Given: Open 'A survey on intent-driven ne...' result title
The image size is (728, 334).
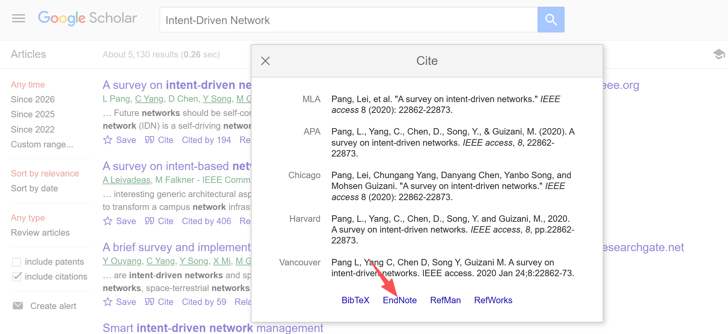Looking at the screenshot, I should point(177,85).
